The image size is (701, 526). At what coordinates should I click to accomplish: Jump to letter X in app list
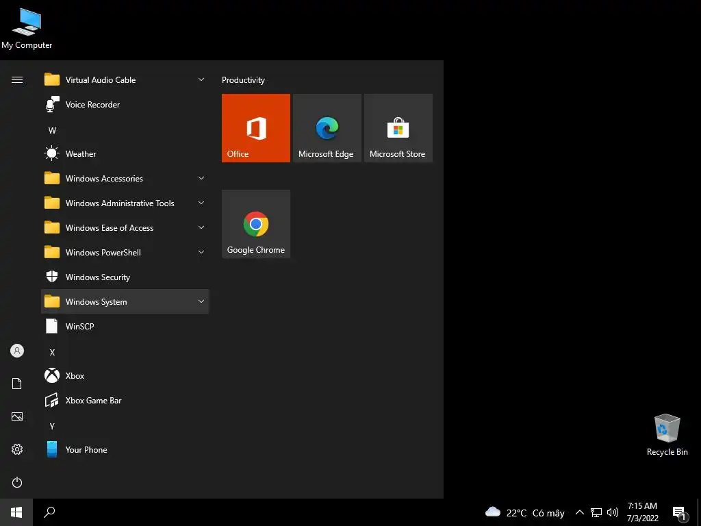coord(52,353)
